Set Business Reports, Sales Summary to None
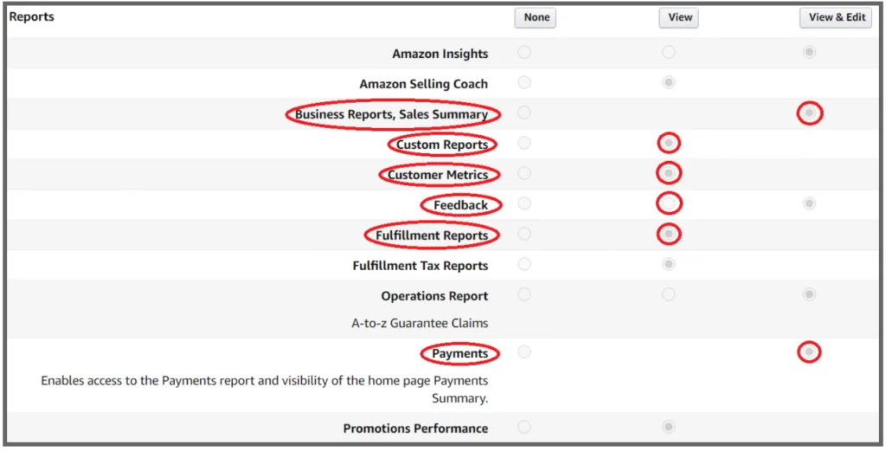 coord(524,113)
